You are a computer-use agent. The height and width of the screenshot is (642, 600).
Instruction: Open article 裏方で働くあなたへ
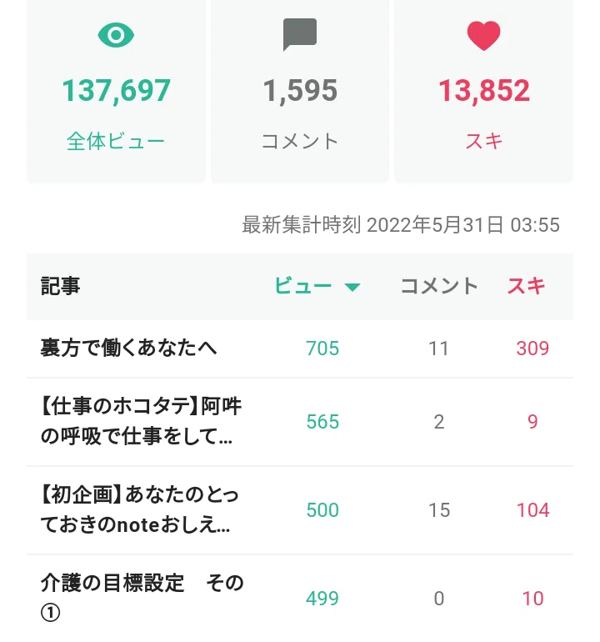pos(128,348)
